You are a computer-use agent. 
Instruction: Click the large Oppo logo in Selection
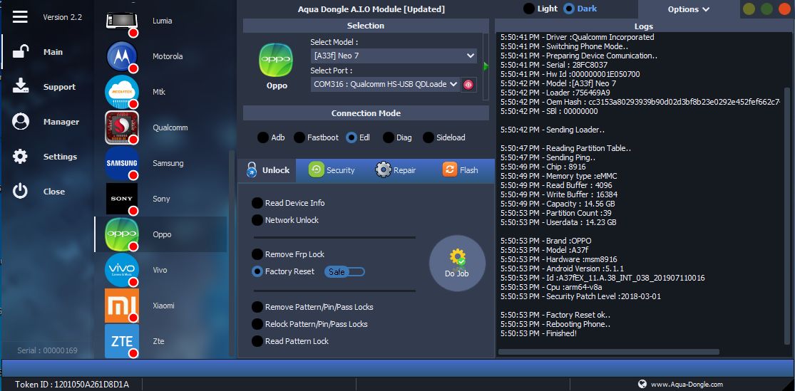point(277,60)
